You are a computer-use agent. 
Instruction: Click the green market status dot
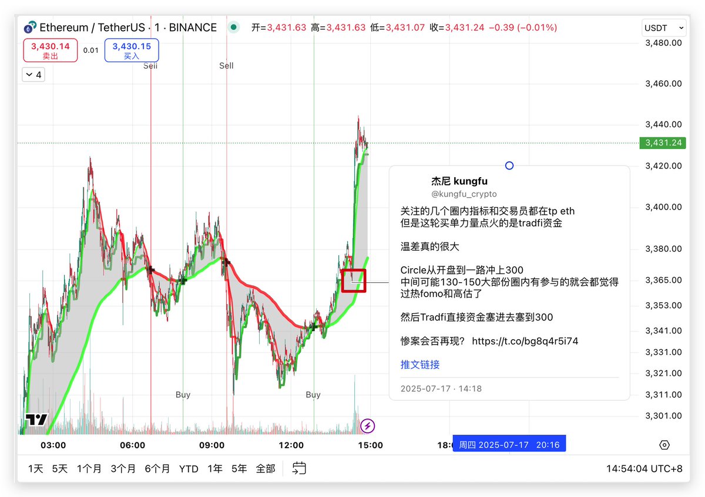tap(234, 27)
